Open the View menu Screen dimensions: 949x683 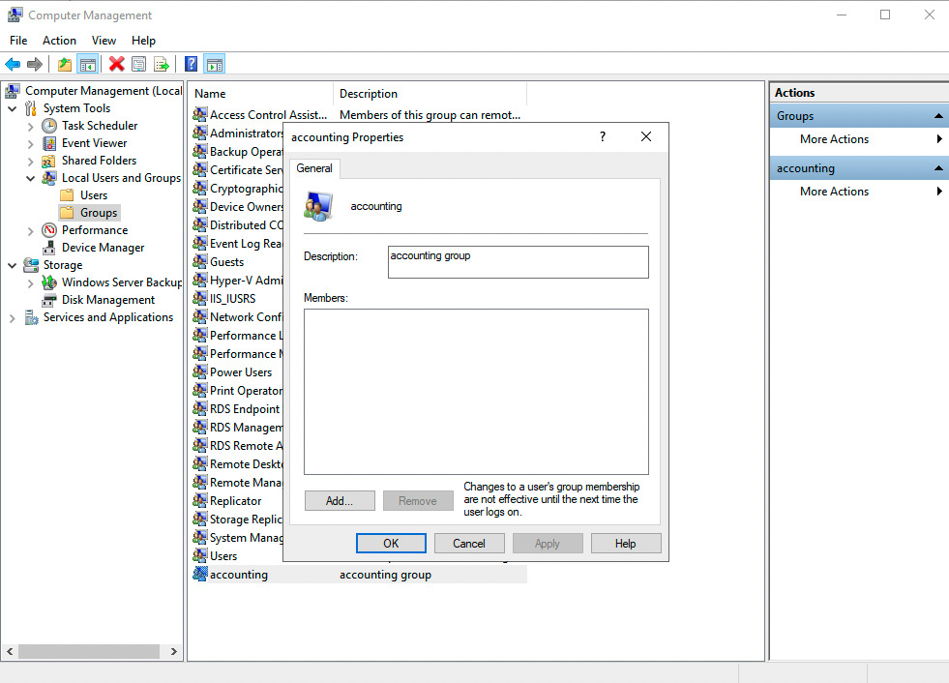point(104,41)
